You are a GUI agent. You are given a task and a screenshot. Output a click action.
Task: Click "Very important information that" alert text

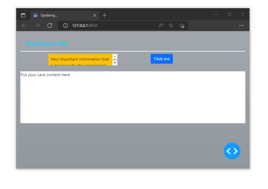(x=80, y=59)
